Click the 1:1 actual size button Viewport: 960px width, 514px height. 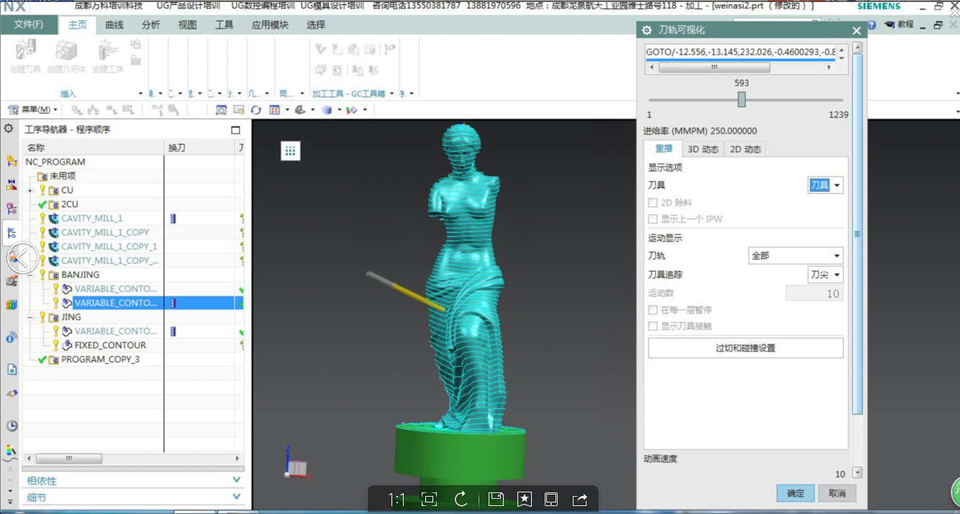tap(397, 500)
